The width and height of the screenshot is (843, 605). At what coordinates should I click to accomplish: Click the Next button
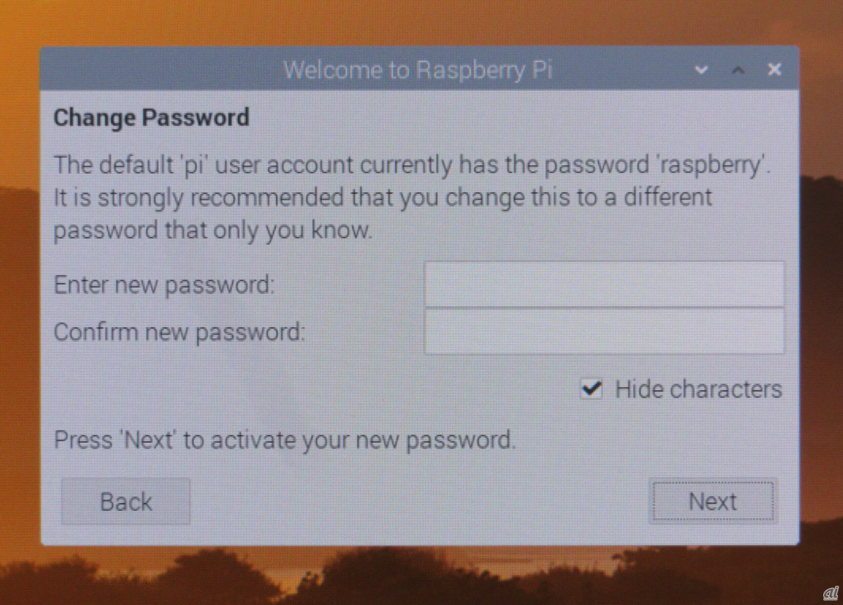click(713, 502)
